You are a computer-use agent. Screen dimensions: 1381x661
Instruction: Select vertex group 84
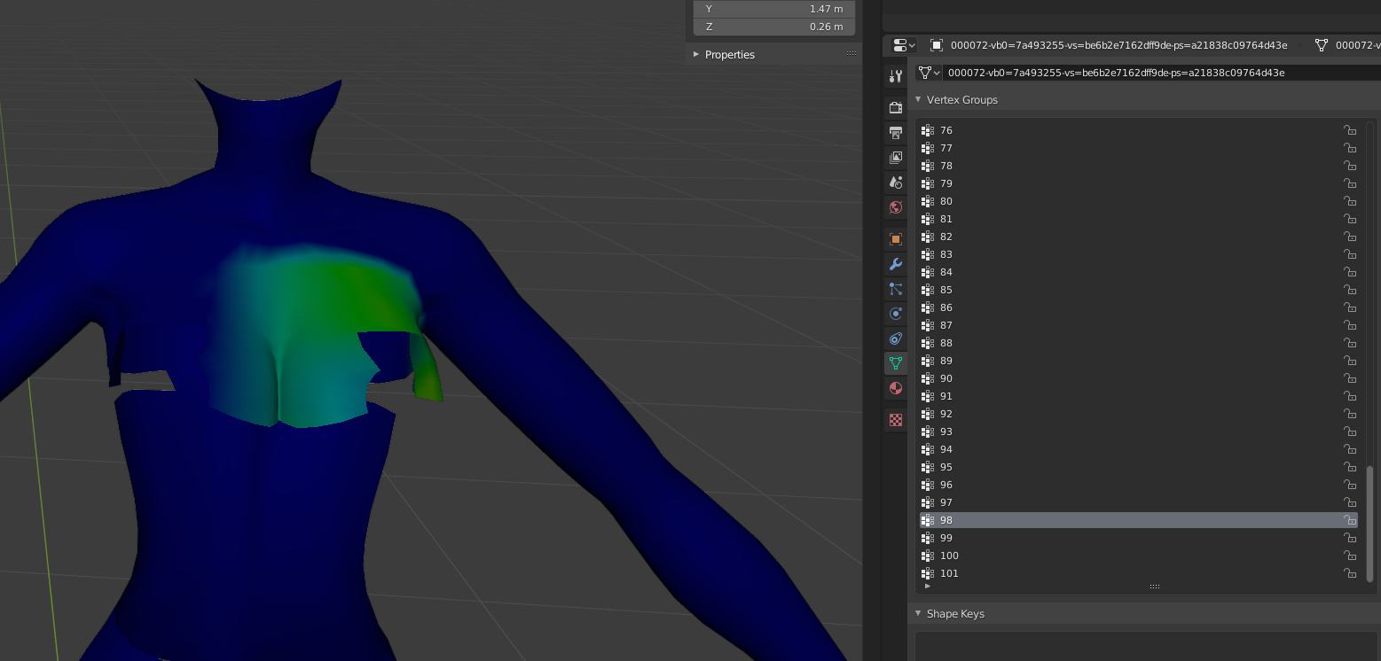[x=1138, y=272]
